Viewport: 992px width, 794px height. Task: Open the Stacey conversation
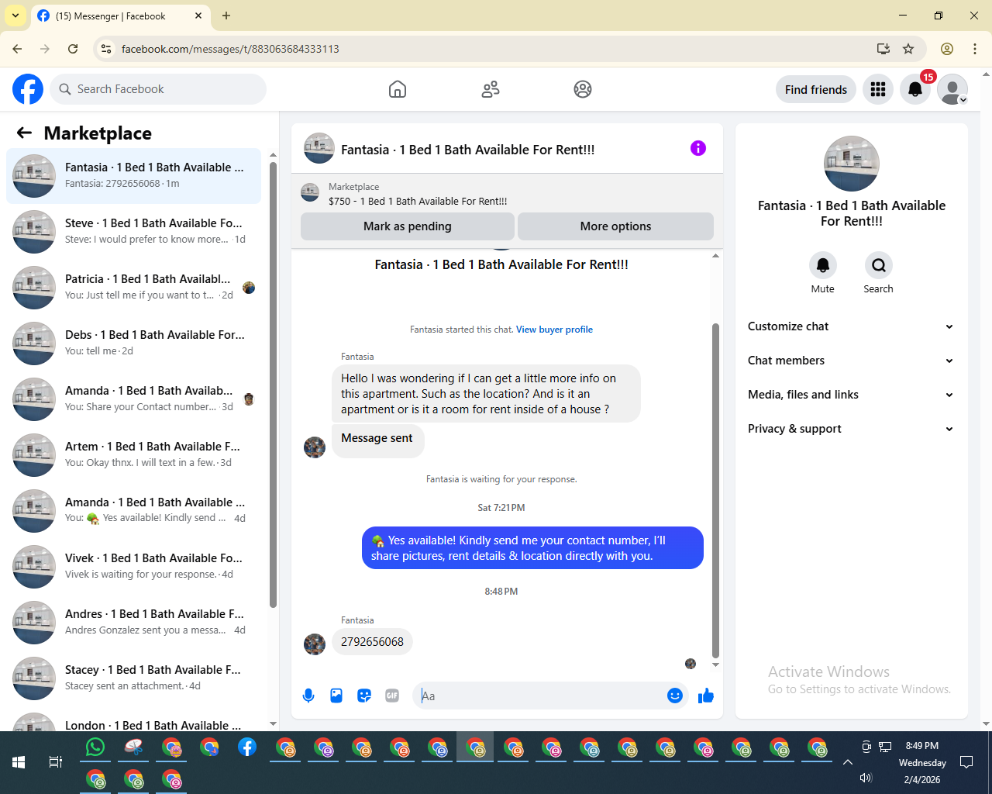134,678
